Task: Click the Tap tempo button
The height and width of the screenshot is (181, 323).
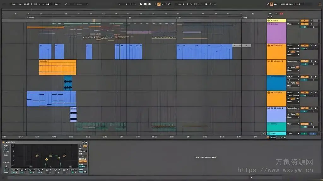Action: pos(20,4)
